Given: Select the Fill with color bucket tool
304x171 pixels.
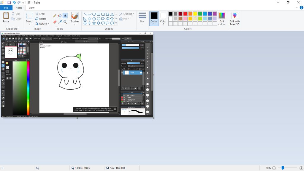Looking at the screenshot, I should point(60,16).
